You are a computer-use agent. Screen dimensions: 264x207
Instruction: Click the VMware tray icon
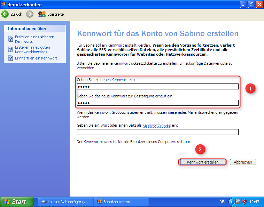point(238,201)
